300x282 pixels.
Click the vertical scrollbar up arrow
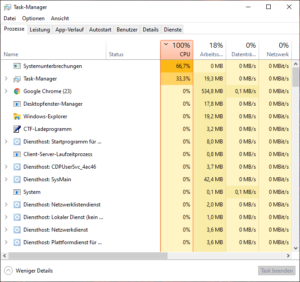(296, 64)
